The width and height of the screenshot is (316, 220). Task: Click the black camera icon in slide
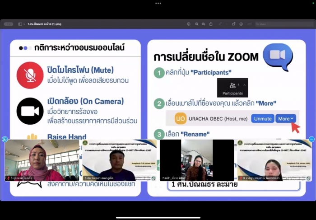pos(30,111)
